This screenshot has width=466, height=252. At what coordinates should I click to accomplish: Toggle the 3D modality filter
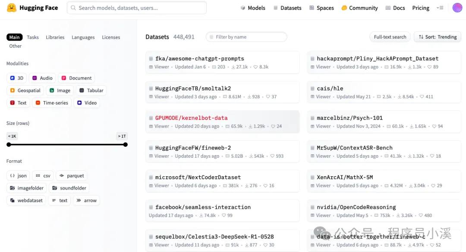(x=17, y=78)
